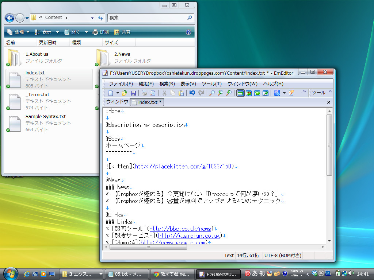Screen dimensions: 374x280
Task: Expand the configuration selector dropdown arrow
Action: tap(284, 93)
